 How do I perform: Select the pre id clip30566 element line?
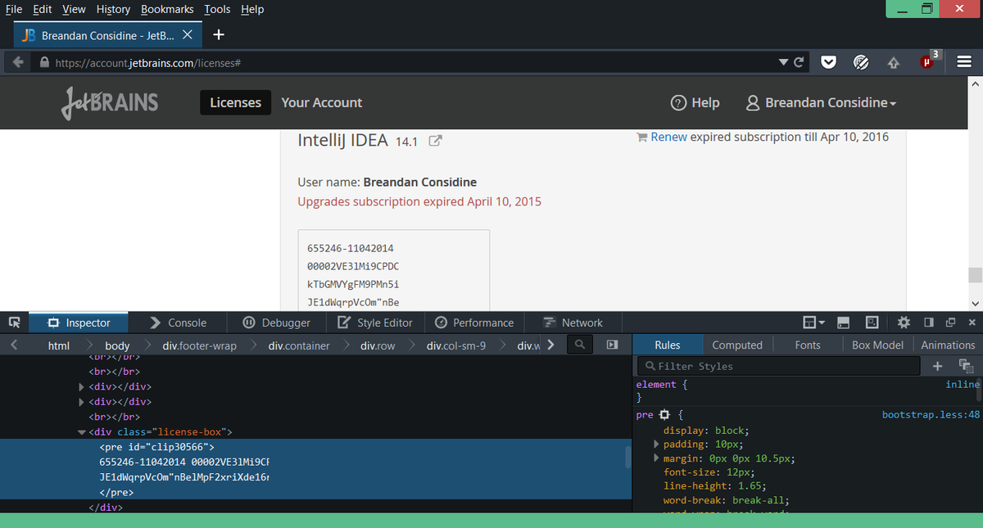pos(156,447)
